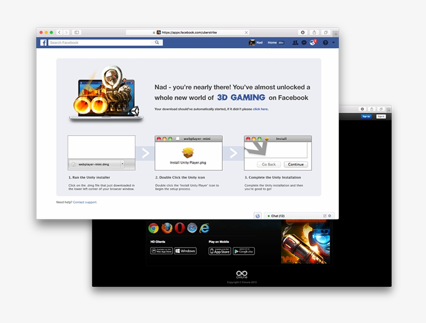Viewport: 426px width, 323px height.
Task: Expand the Facebook account dropdown arrow
Action: (x=334, y=43)
